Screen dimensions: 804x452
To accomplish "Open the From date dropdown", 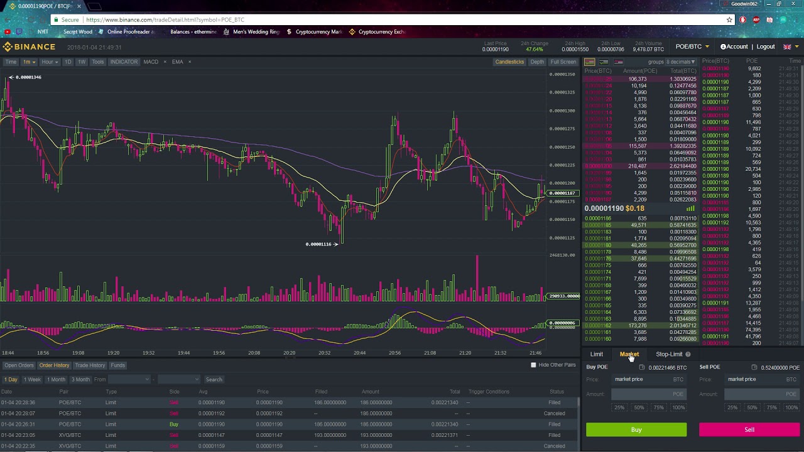I will [130, 379].
